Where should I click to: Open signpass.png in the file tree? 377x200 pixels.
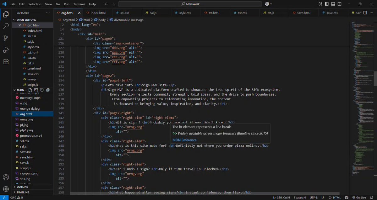pyautogui.click(x=32, y=173)
